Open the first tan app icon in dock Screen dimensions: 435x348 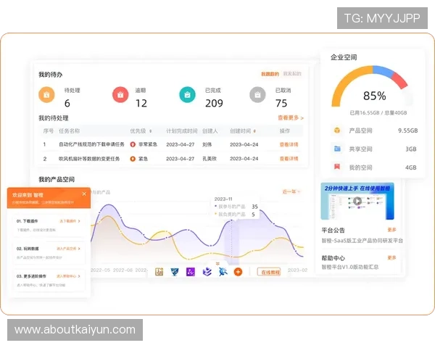click(159, 272)
